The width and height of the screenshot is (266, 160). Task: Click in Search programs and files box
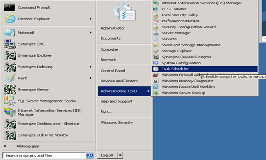tap(44, 155)
